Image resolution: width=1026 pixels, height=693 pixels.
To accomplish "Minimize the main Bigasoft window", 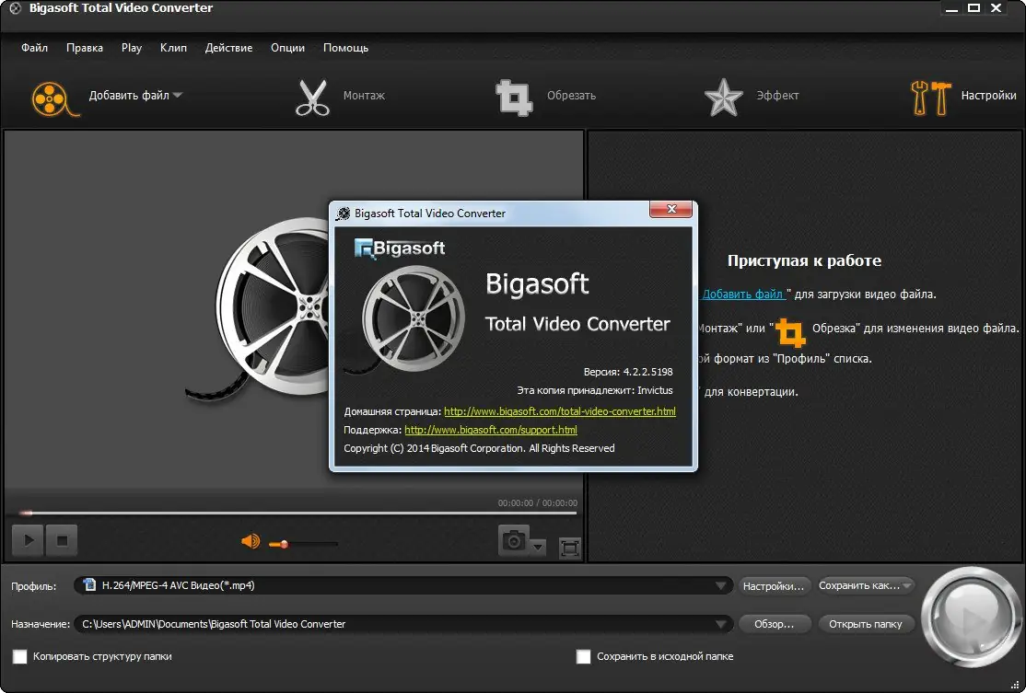I will pyautogui.click(x=952, y=8).
